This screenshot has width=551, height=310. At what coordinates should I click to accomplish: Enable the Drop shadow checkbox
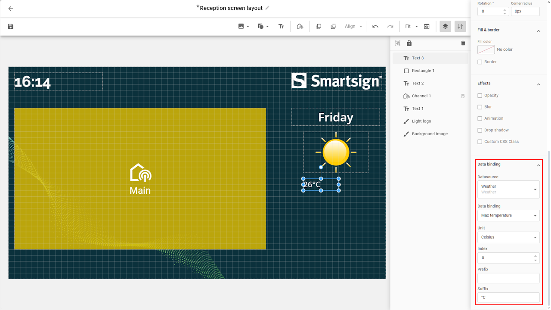(480, 130)
